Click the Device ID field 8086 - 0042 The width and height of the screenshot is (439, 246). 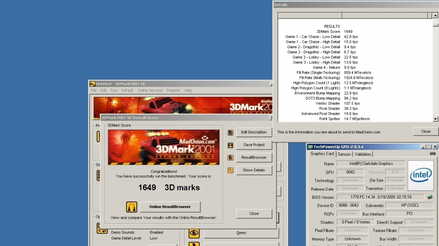click(x=349, y=205)
